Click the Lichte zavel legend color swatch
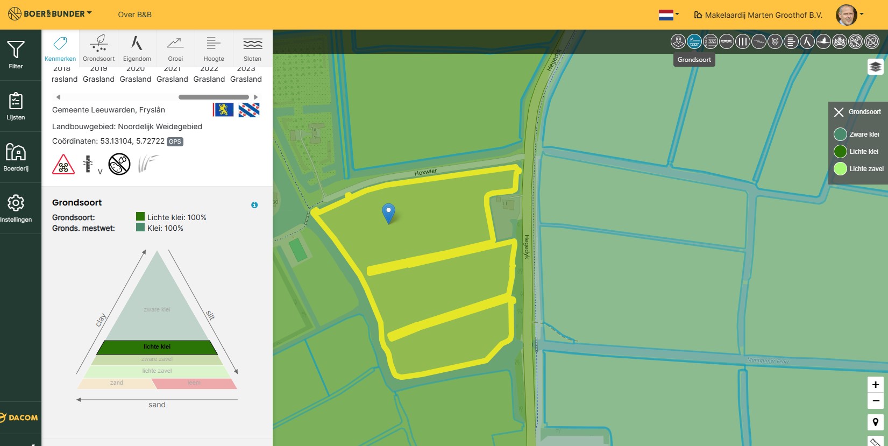Image resolution: width=888 pixels, height=446 pixels. (840, 169)
